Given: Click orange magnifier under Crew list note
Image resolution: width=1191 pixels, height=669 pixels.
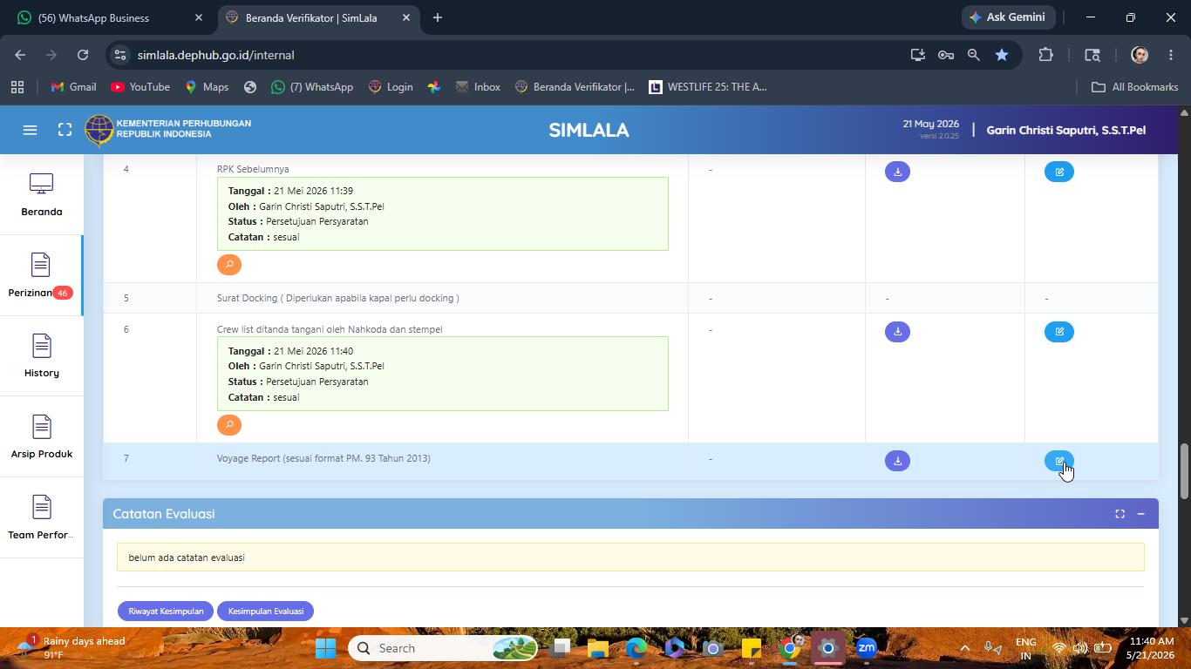Looking at the screenshot, I should click(x=229, y=425).
